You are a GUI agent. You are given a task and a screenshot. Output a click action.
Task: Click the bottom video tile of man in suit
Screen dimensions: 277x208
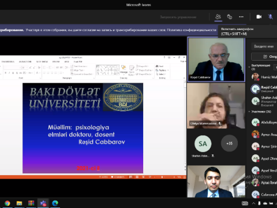coord(216,181)
